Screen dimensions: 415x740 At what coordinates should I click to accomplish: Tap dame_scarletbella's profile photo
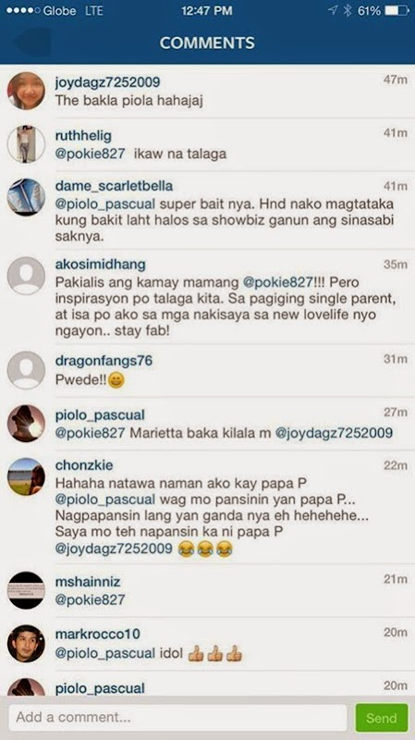click(x=26, y=197)
